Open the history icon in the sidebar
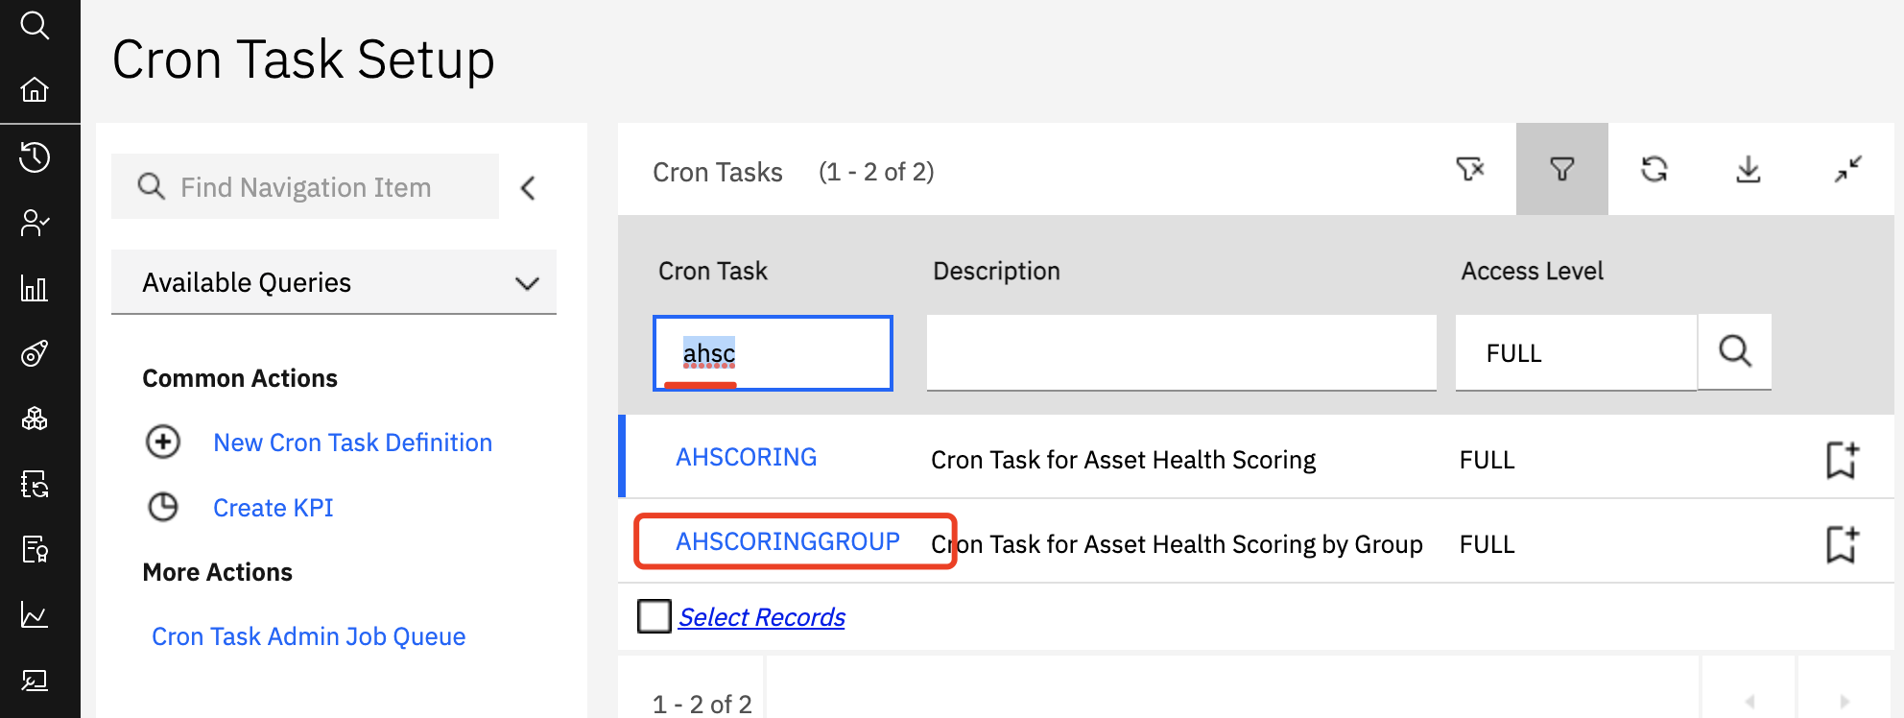Screen dimensions: 1904x718 coord(35,156)
